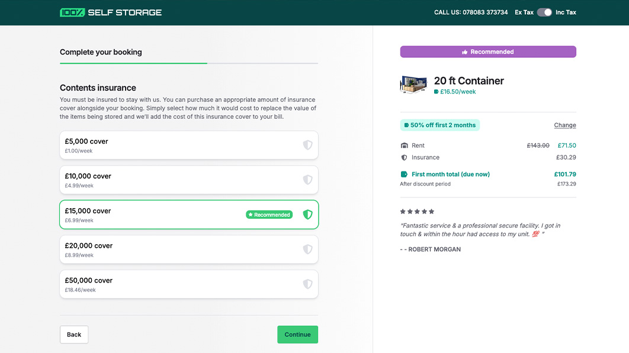The width and height of the screenshot is (629, 353).
Task: Click the 20 ft Container thumbnail image
Action: [413, 85]
